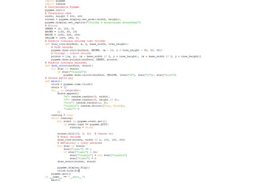
Task: Click the BROWN color constant definition
Action: click(59, 32)
